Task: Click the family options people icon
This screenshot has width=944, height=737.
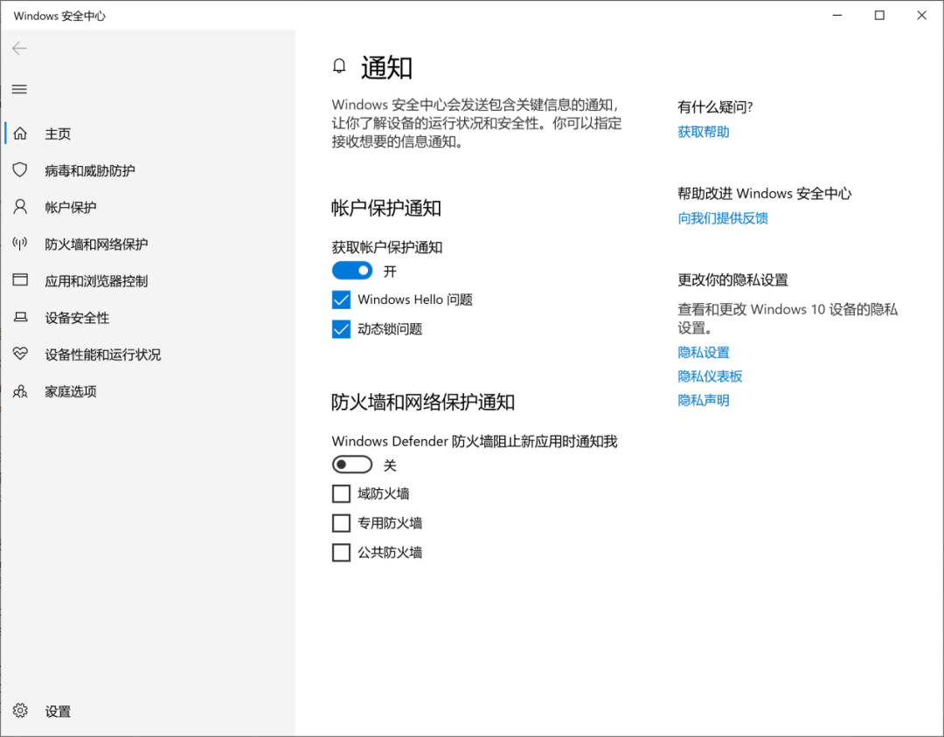Action: 20,391
